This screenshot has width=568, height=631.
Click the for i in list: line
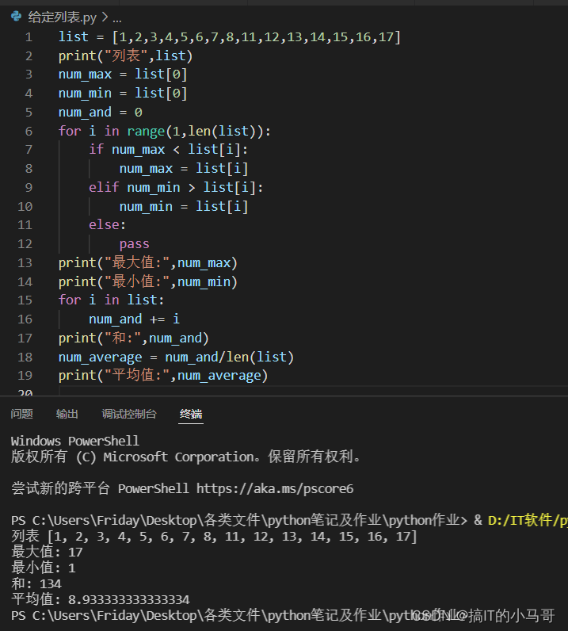tap(112, 300)
